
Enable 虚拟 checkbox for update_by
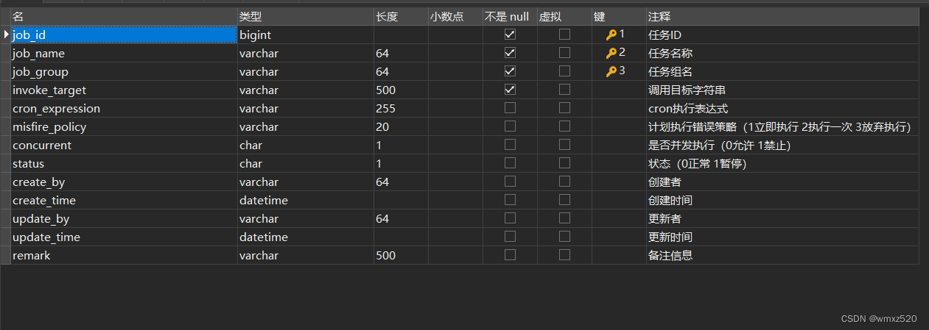[x=564, y=218]
